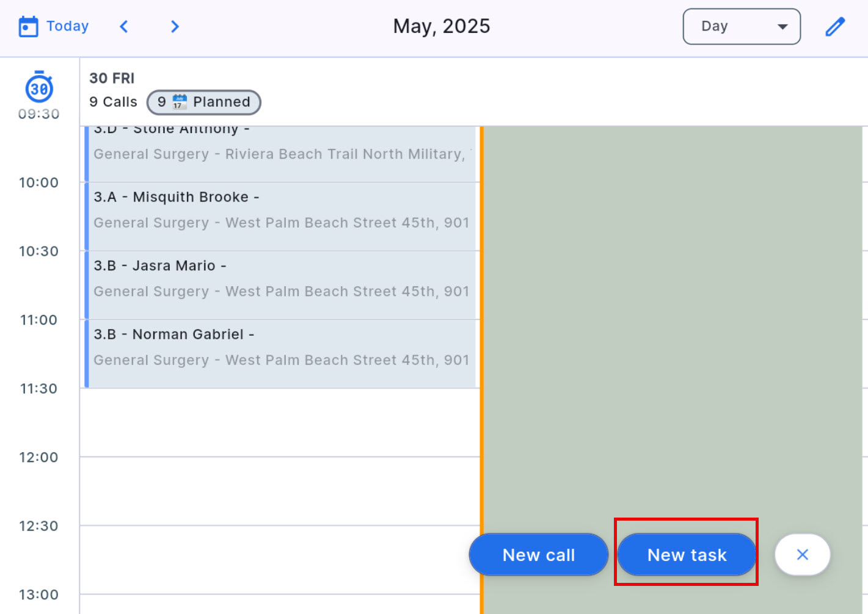Click the 30-minute stopwatch icon
The width and height of the screenshot is (868, 614).
pyautogui.click(x=39, y=88)
